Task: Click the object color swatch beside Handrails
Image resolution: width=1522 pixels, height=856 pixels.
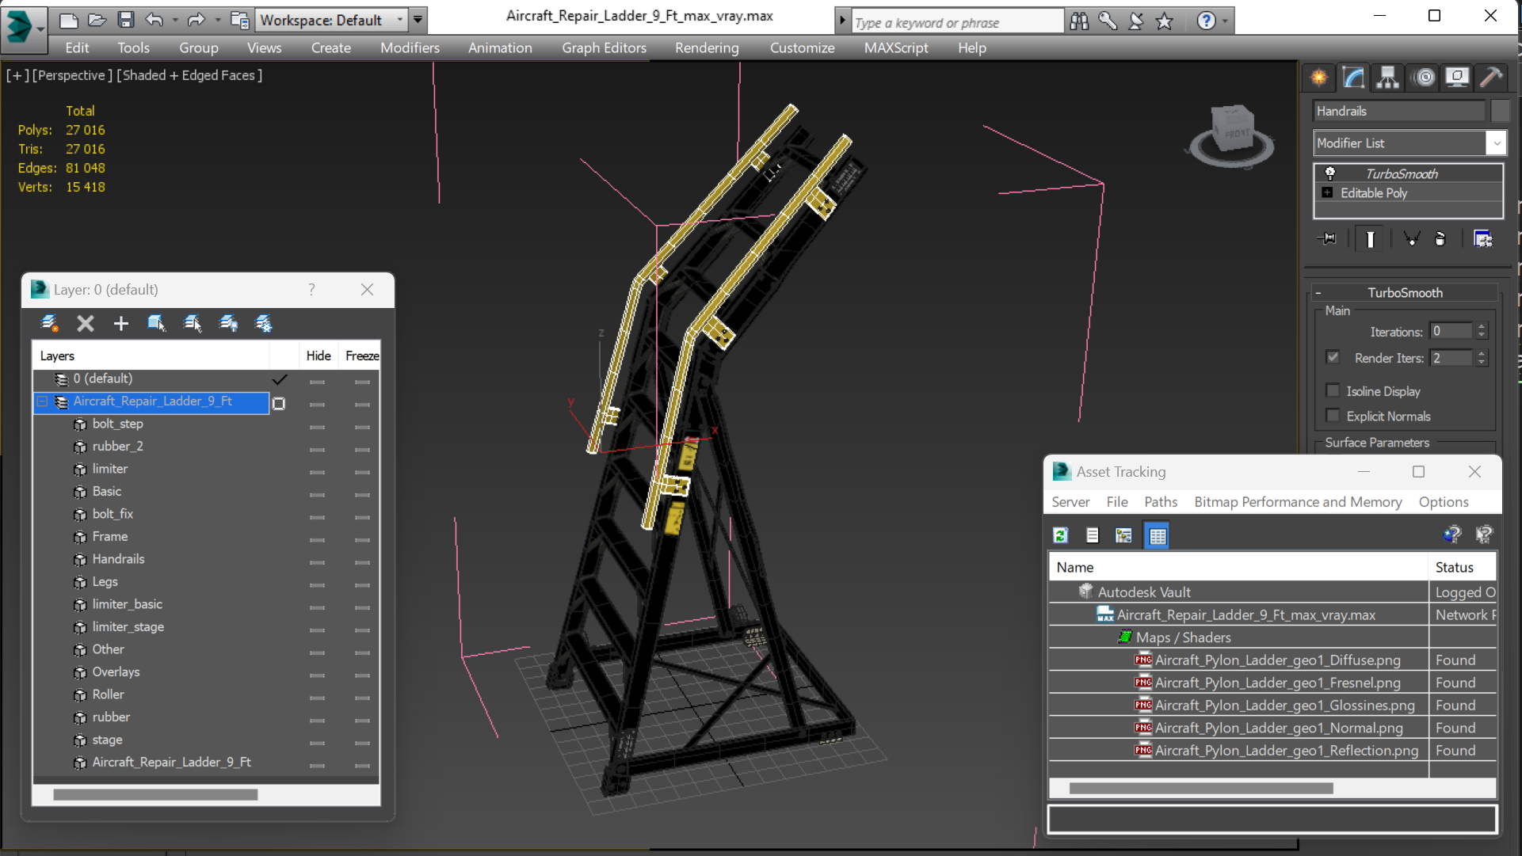Action: [x=1499, y=111]
